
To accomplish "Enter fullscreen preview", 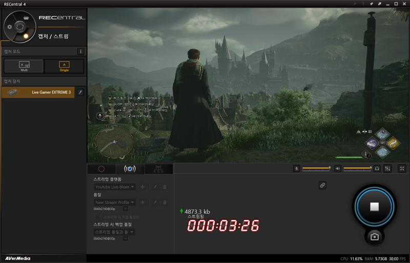I will click(402, 168).
